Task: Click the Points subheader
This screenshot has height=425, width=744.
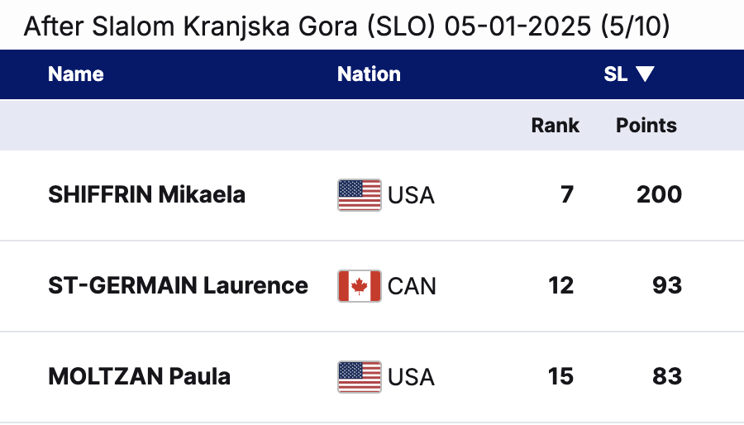Action: coord(646,126)
